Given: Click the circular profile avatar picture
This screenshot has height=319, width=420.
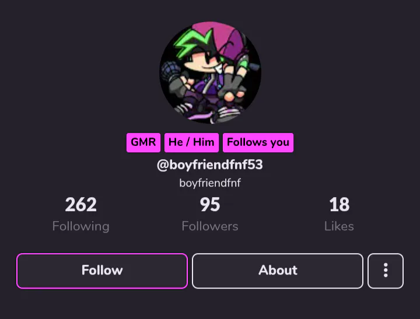Looking at the screenshot, I should coord(210,72).
